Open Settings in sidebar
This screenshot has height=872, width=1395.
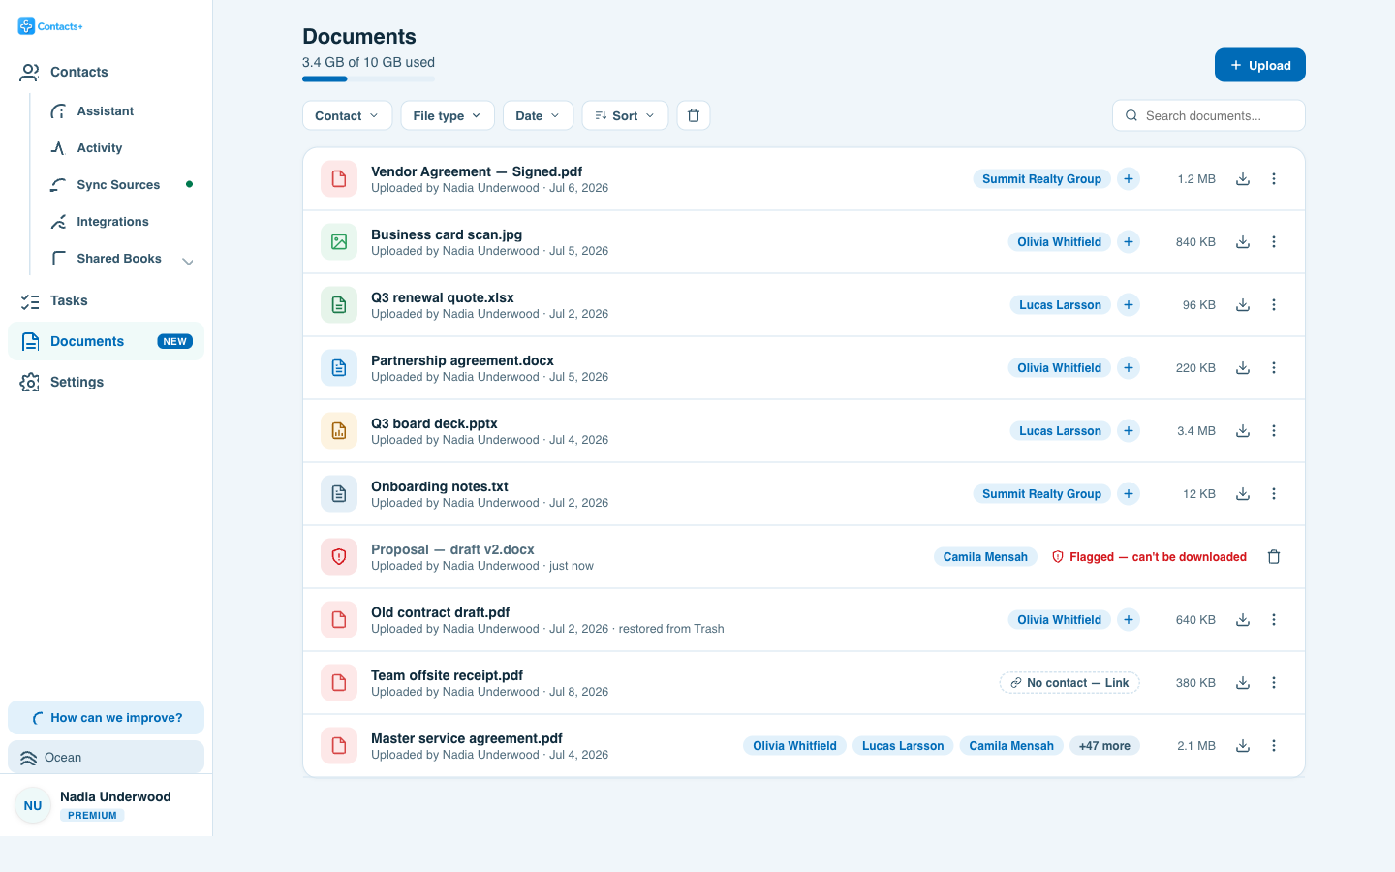[106, 382]
